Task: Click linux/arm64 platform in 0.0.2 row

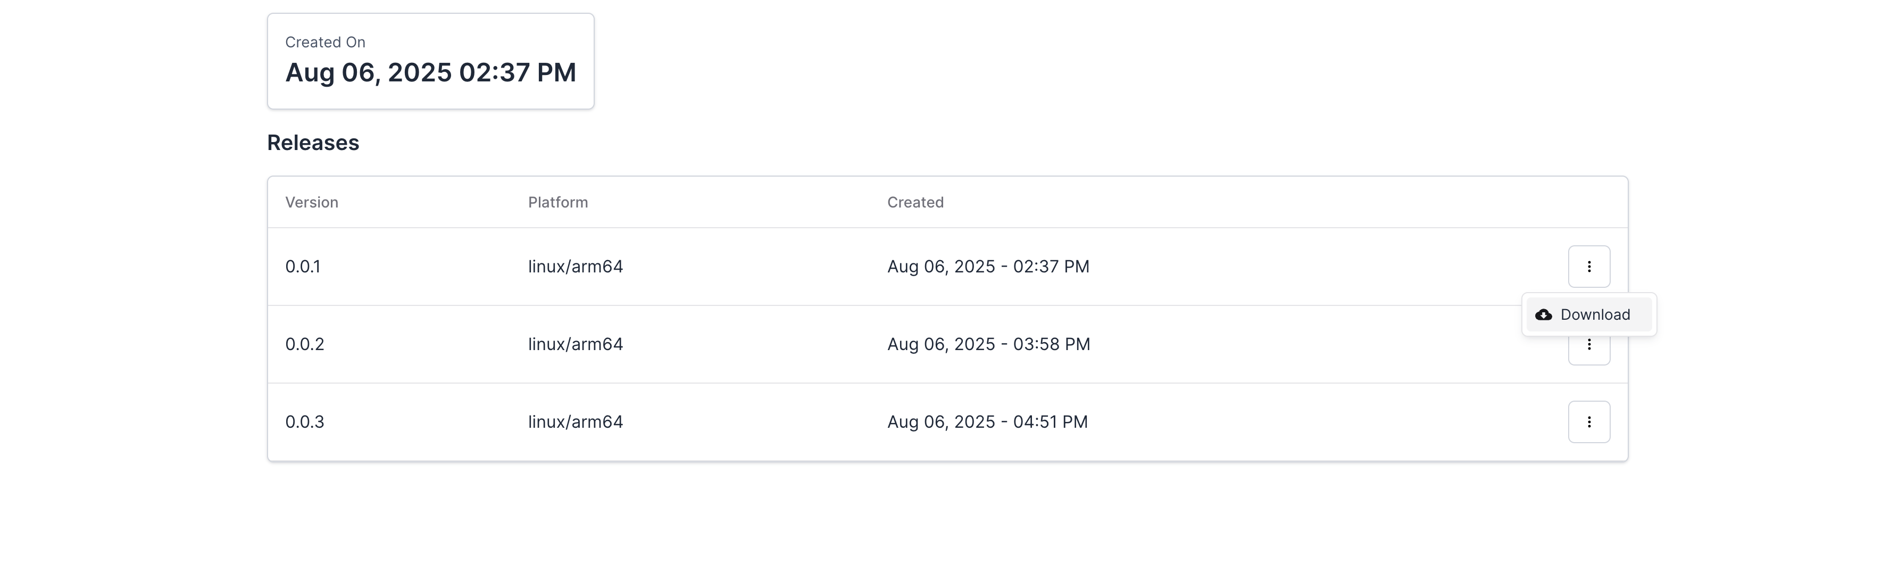Action: click(576, 344)
